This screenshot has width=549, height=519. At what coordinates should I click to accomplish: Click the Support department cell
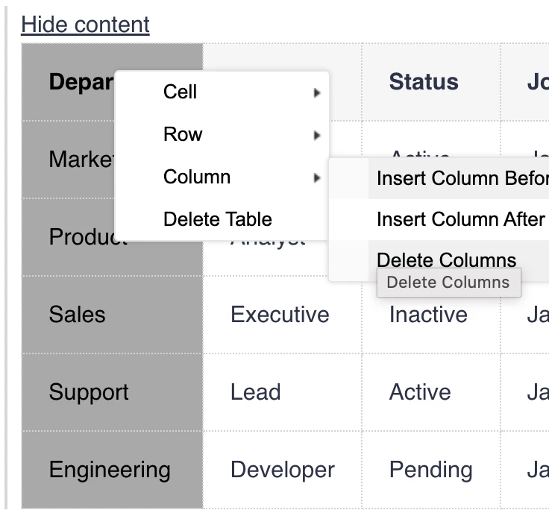point(89,391)
